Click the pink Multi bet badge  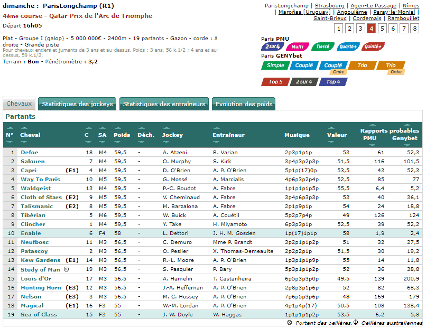coord(298,46)
